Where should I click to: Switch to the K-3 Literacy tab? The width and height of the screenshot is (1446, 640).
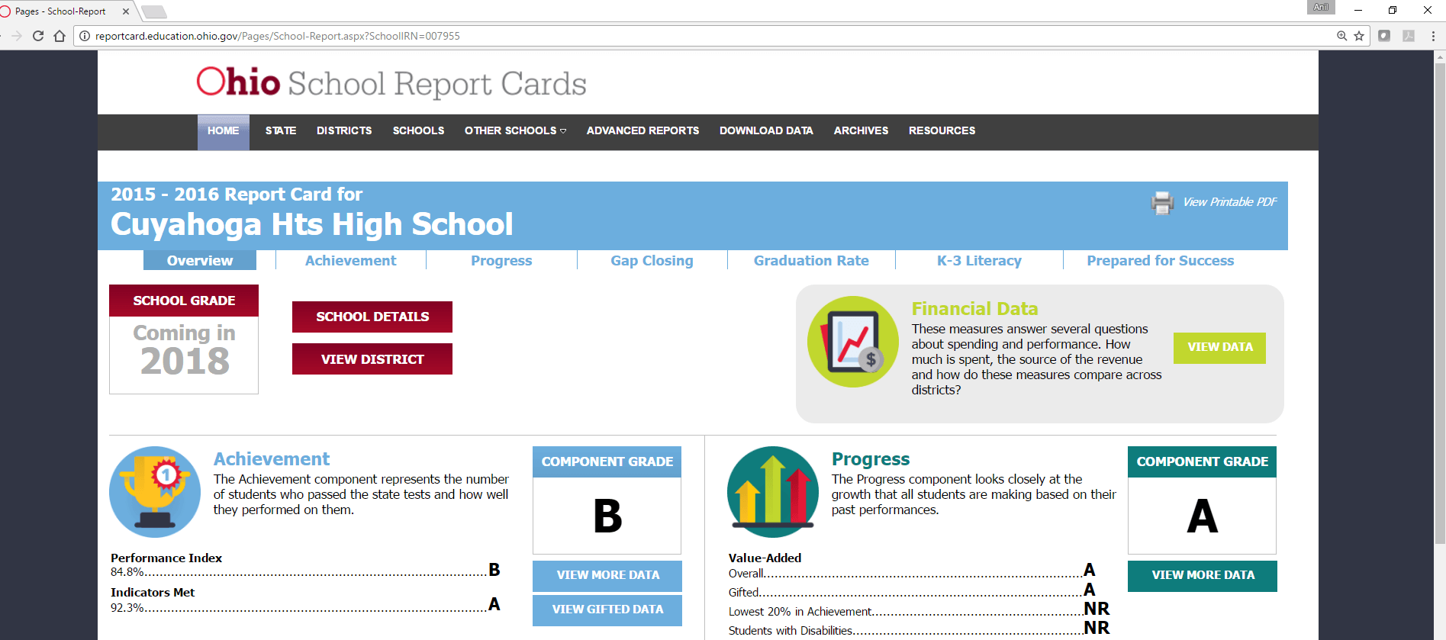coord(979,260)
